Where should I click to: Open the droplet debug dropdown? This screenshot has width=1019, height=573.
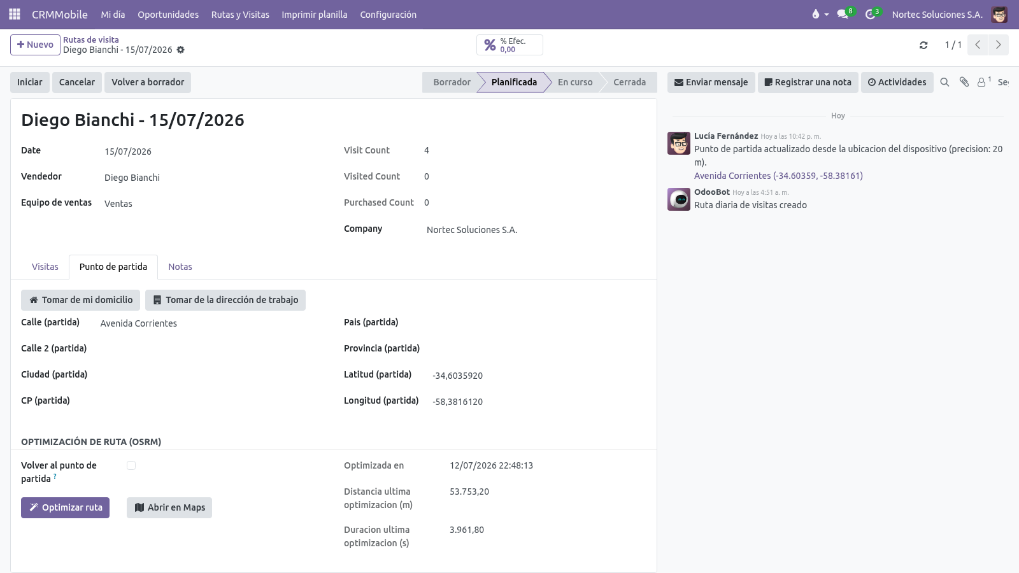[x=820, y=14]
